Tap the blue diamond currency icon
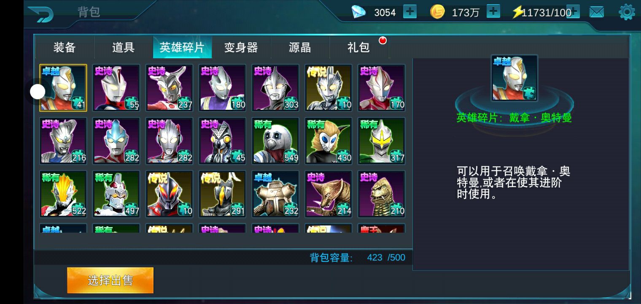Image resolution: width=641 pixels, height=304 pixels. point(358,12)
